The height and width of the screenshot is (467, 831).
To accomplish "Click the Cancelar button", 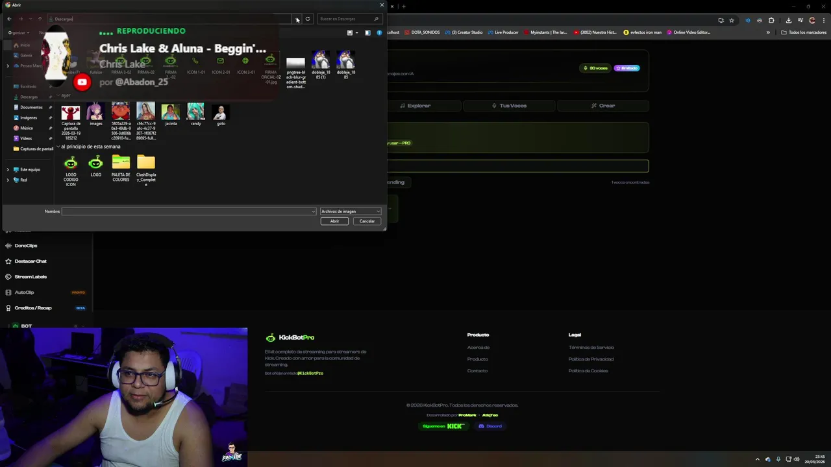I will 367,221.
